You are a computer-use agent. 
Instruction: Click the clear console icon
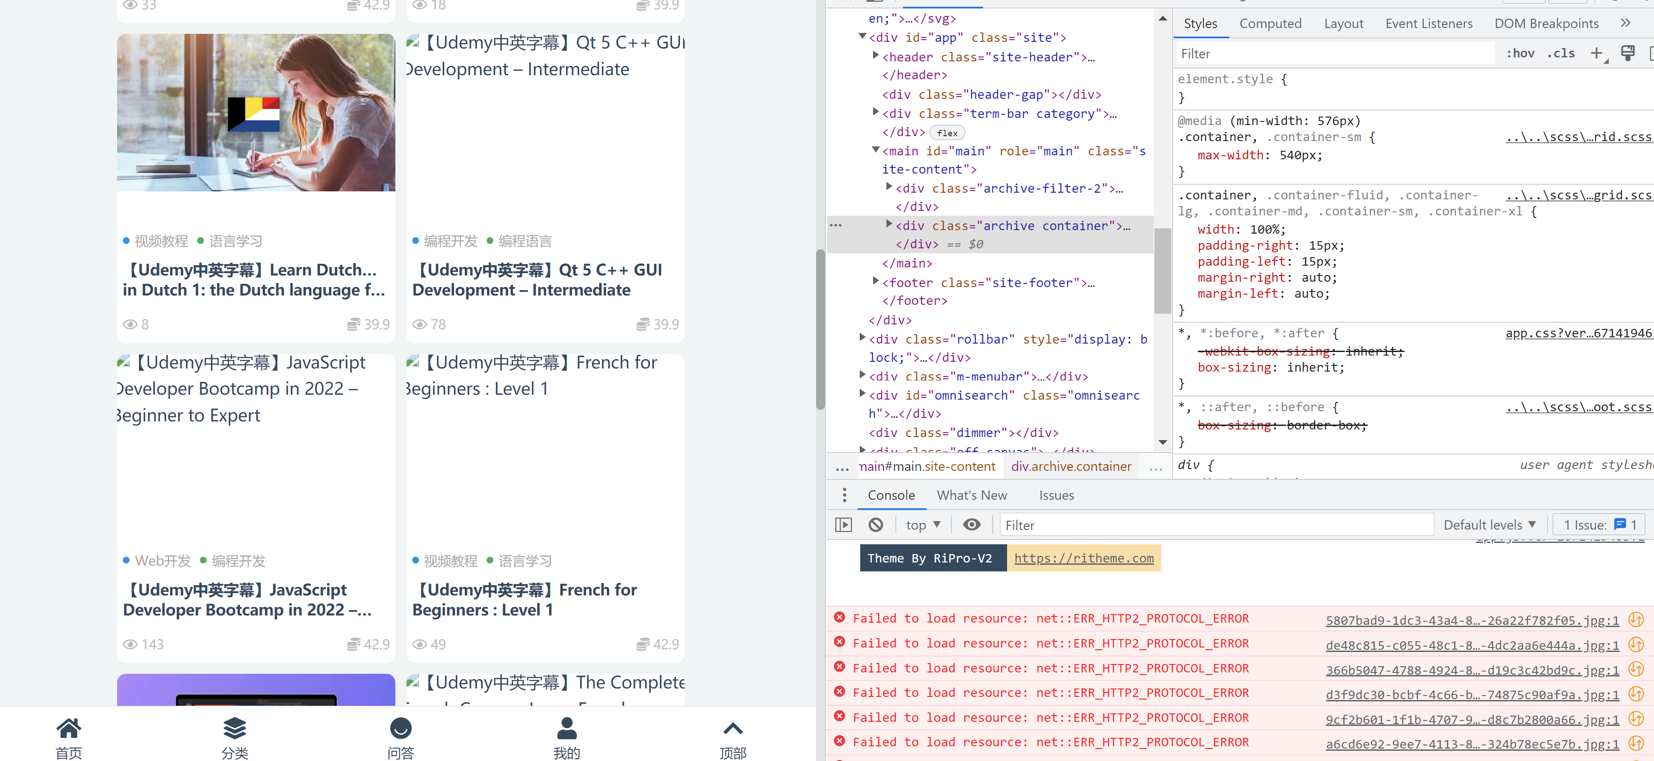point(875,525)
